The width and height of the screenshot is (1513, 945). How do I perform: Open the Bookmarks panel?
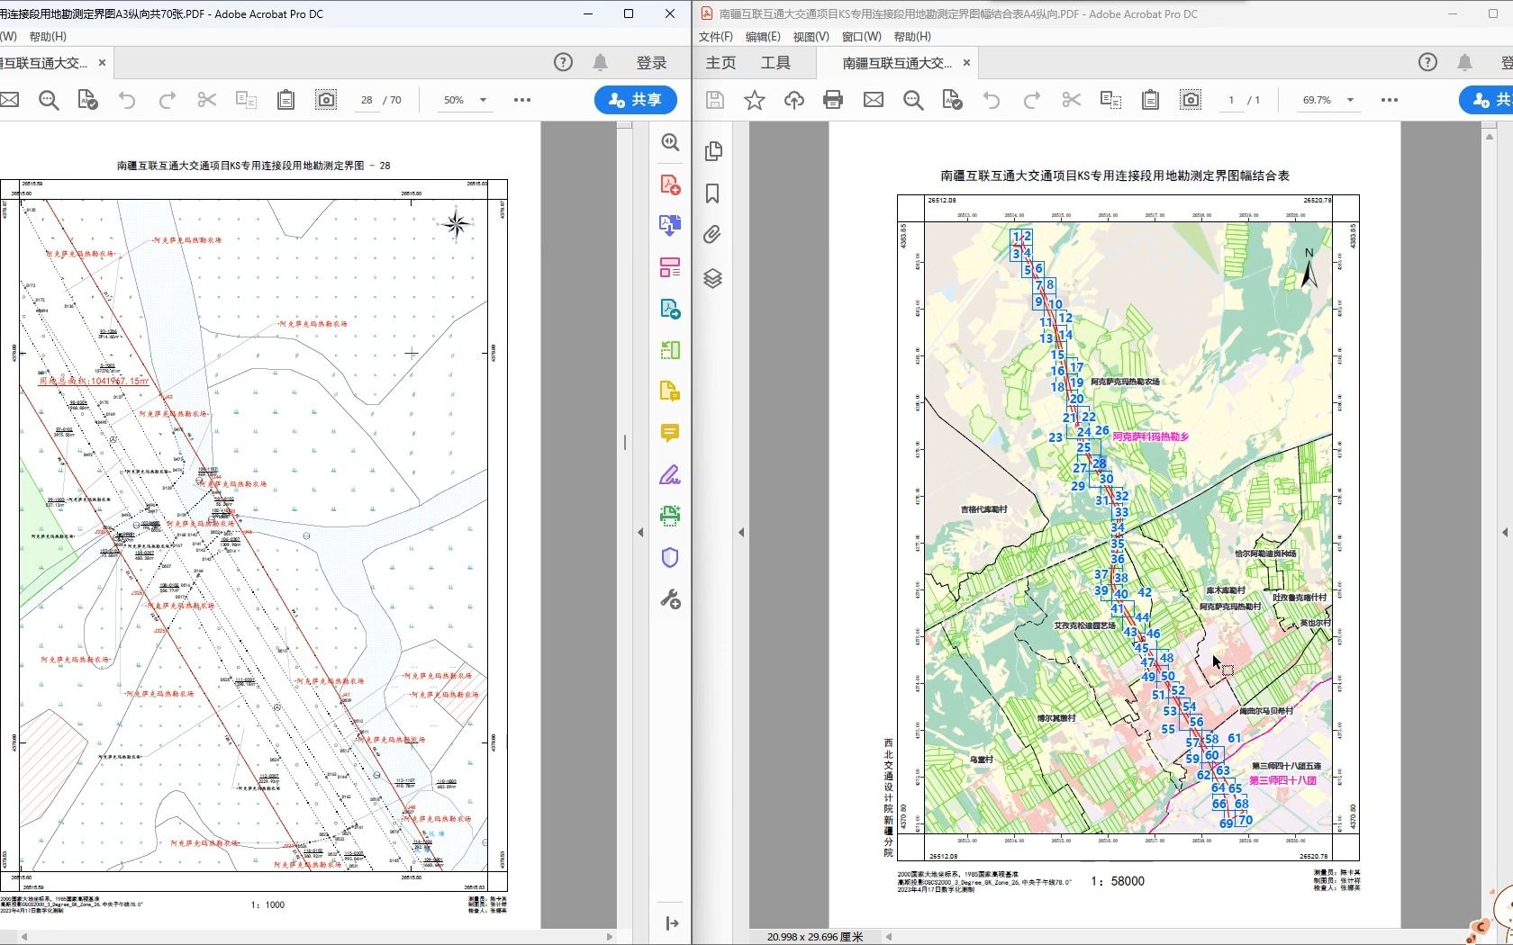[712, 193]
